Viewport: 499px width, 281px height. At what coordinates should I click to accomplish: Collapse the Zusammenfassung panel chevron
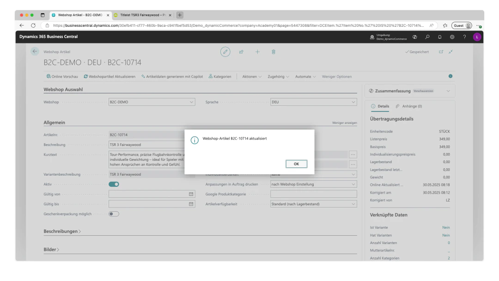tap(448, 91)
